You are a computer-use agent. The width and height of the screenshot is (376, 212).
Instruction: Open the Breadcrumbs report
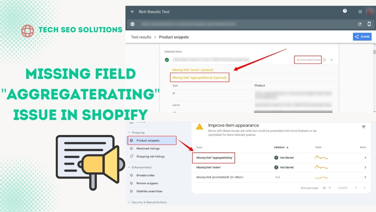[x=145, y=175]
